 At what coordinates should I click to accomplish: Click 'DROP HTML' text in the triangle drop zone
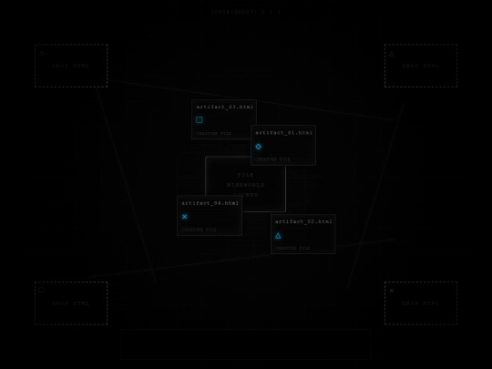click(x=421, y=66)
